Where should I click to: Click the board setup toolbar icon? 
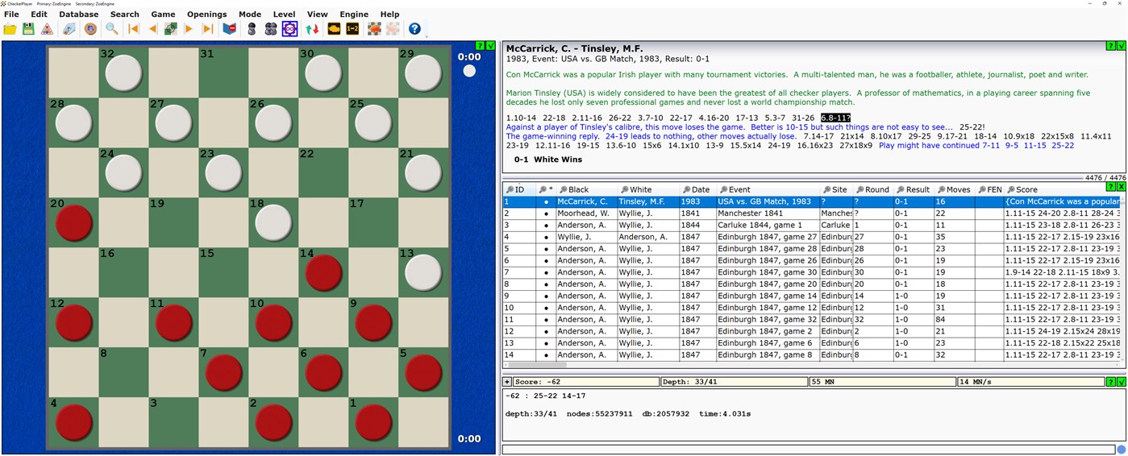coord(374,29)
